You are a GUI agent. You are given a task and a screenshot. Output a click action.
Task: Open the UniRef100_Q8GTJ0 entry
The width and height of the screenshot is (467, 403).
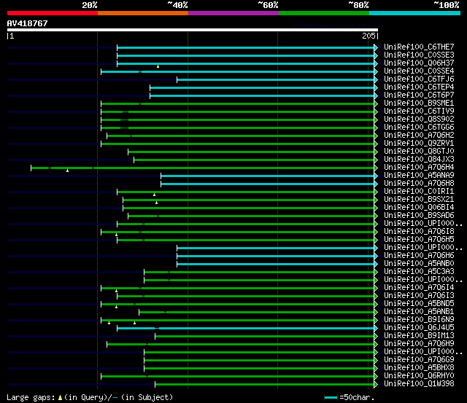pos(419,152)
